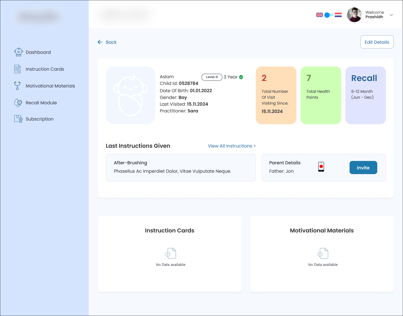Click the green verified badge next to 3 Year
The height and width of the screenshot is (316, 403).
pyautogui.click(x=241, y=77)
